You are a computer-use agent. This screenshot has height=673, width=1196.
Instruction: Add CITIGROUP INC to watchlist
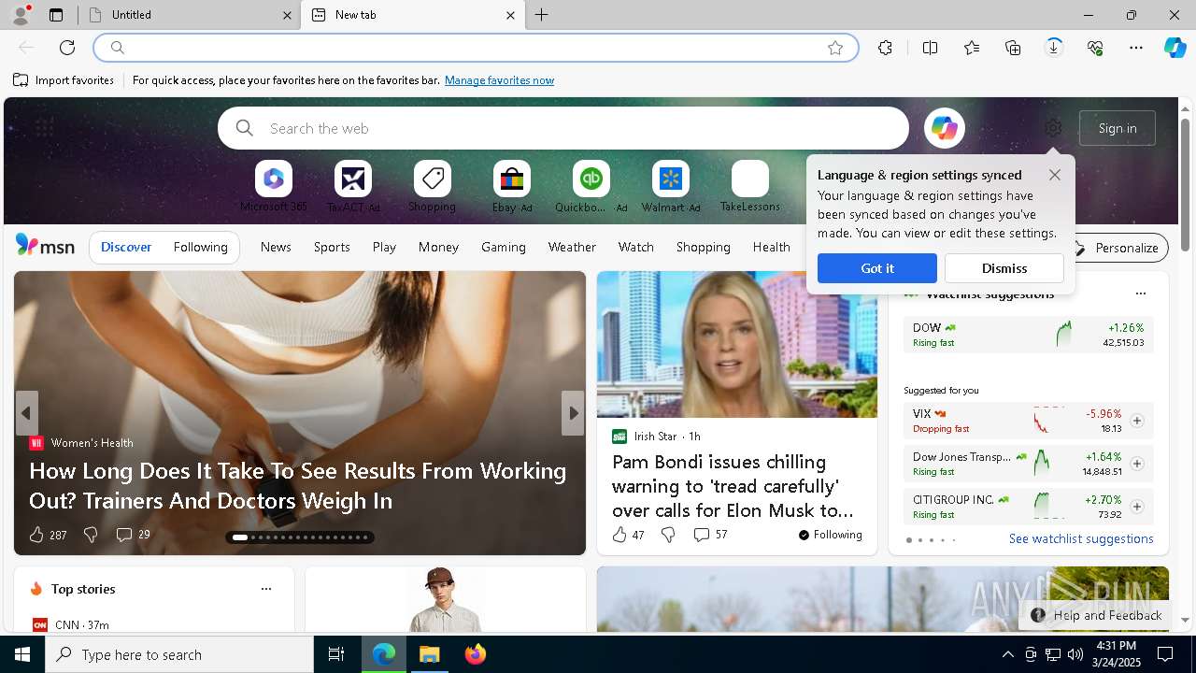coord(1137,507)
